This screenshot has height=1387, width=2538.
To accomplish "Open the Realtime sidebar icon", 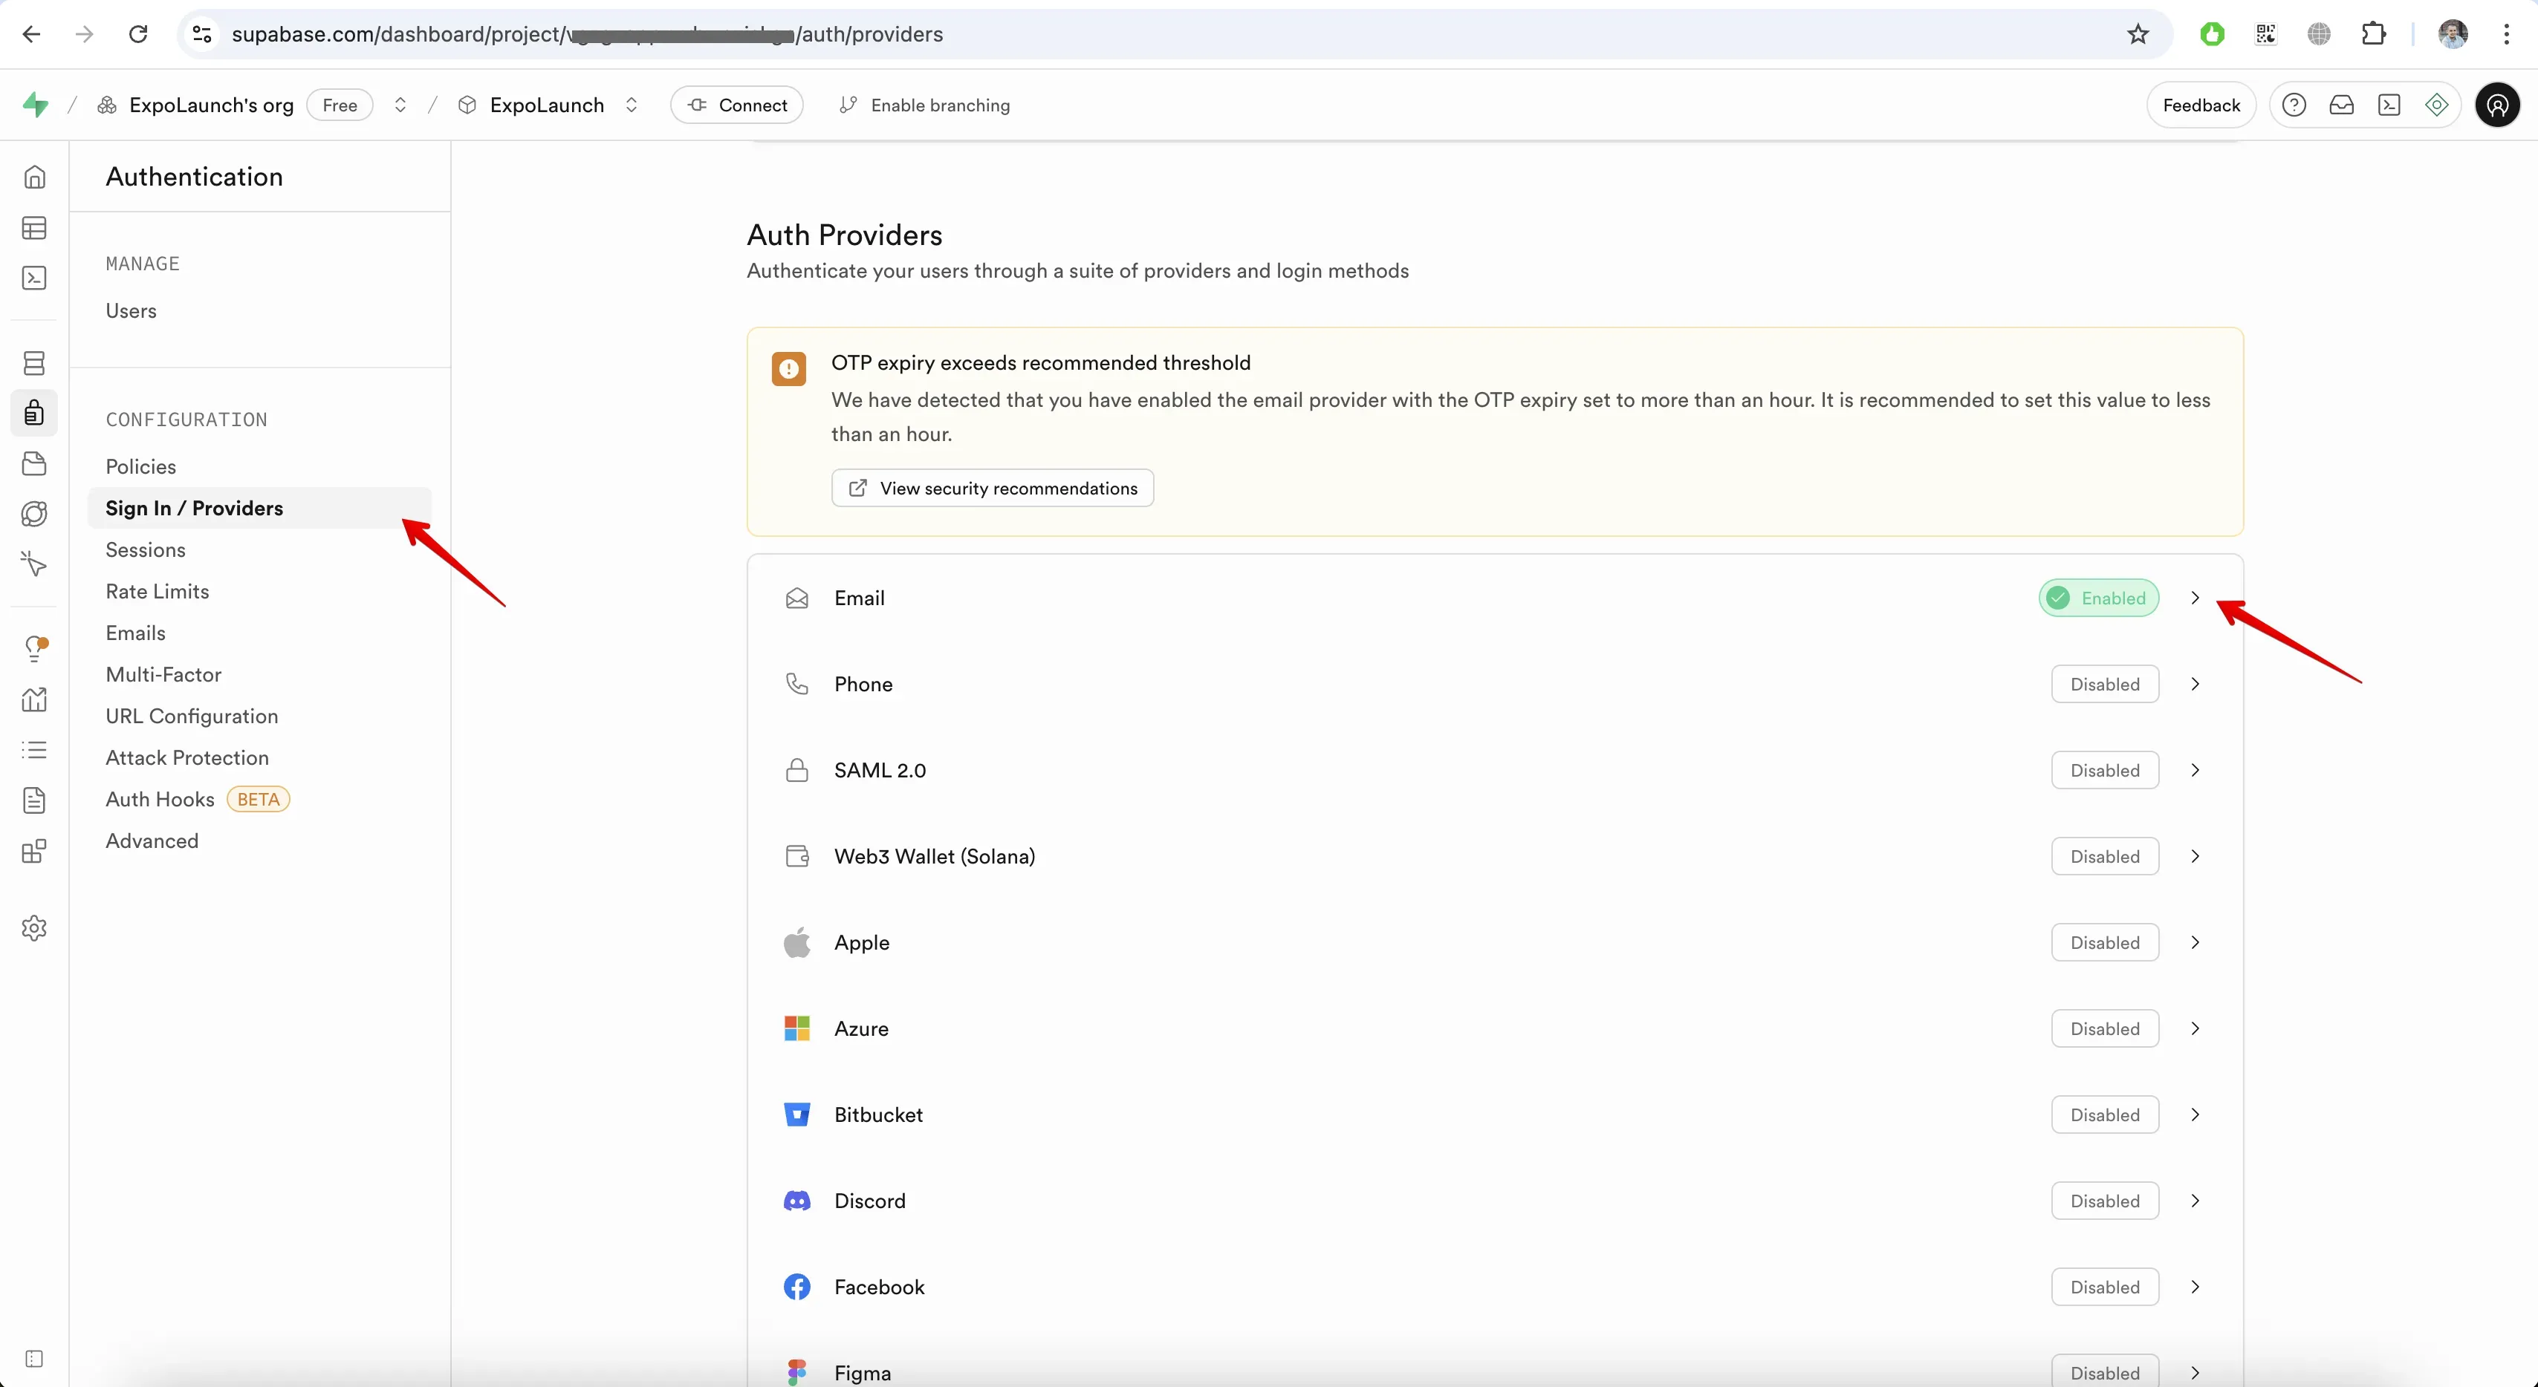I will [x=34, y=564].
